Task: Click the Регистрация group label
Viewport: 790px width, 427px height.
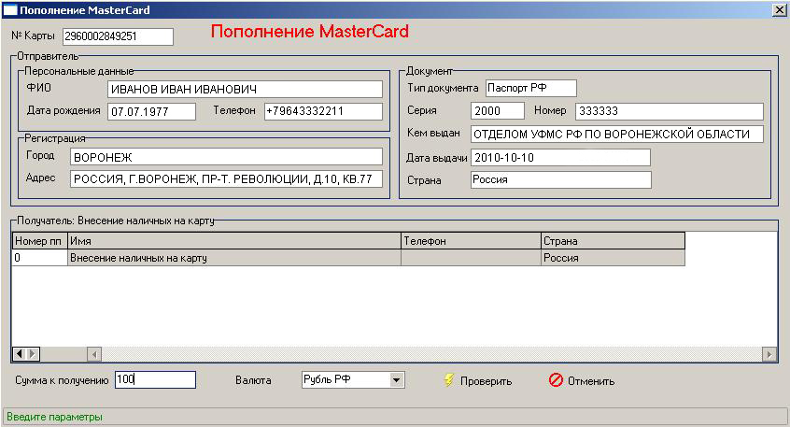Action: (x=55, y=138)
